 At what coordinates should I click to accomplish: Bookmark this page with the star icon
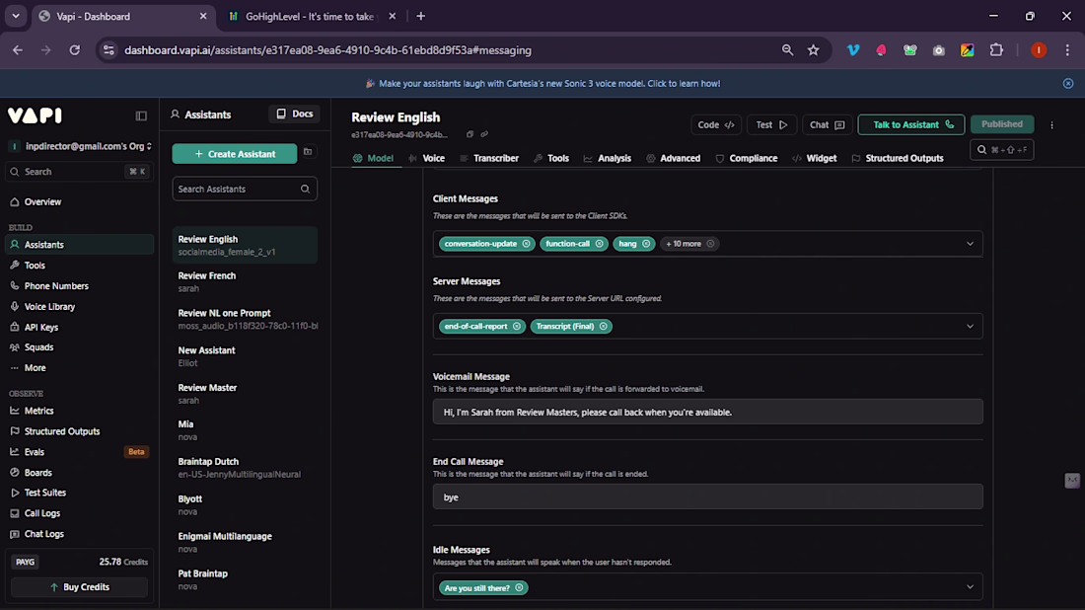click(814, 50)
